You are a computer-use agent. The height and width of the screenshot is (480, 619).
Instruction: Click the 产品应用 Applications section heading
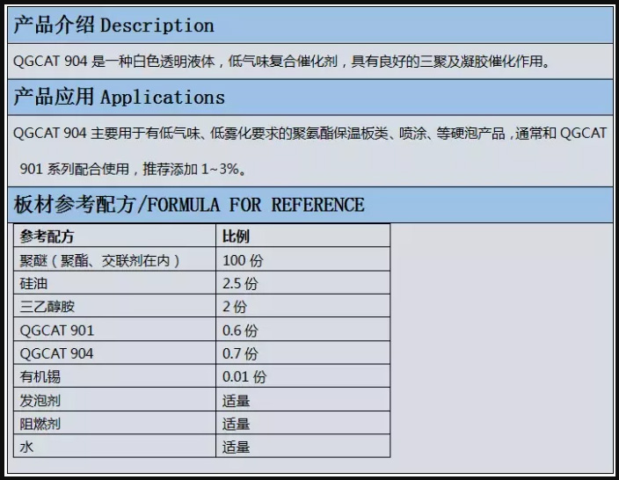[119, 97]
